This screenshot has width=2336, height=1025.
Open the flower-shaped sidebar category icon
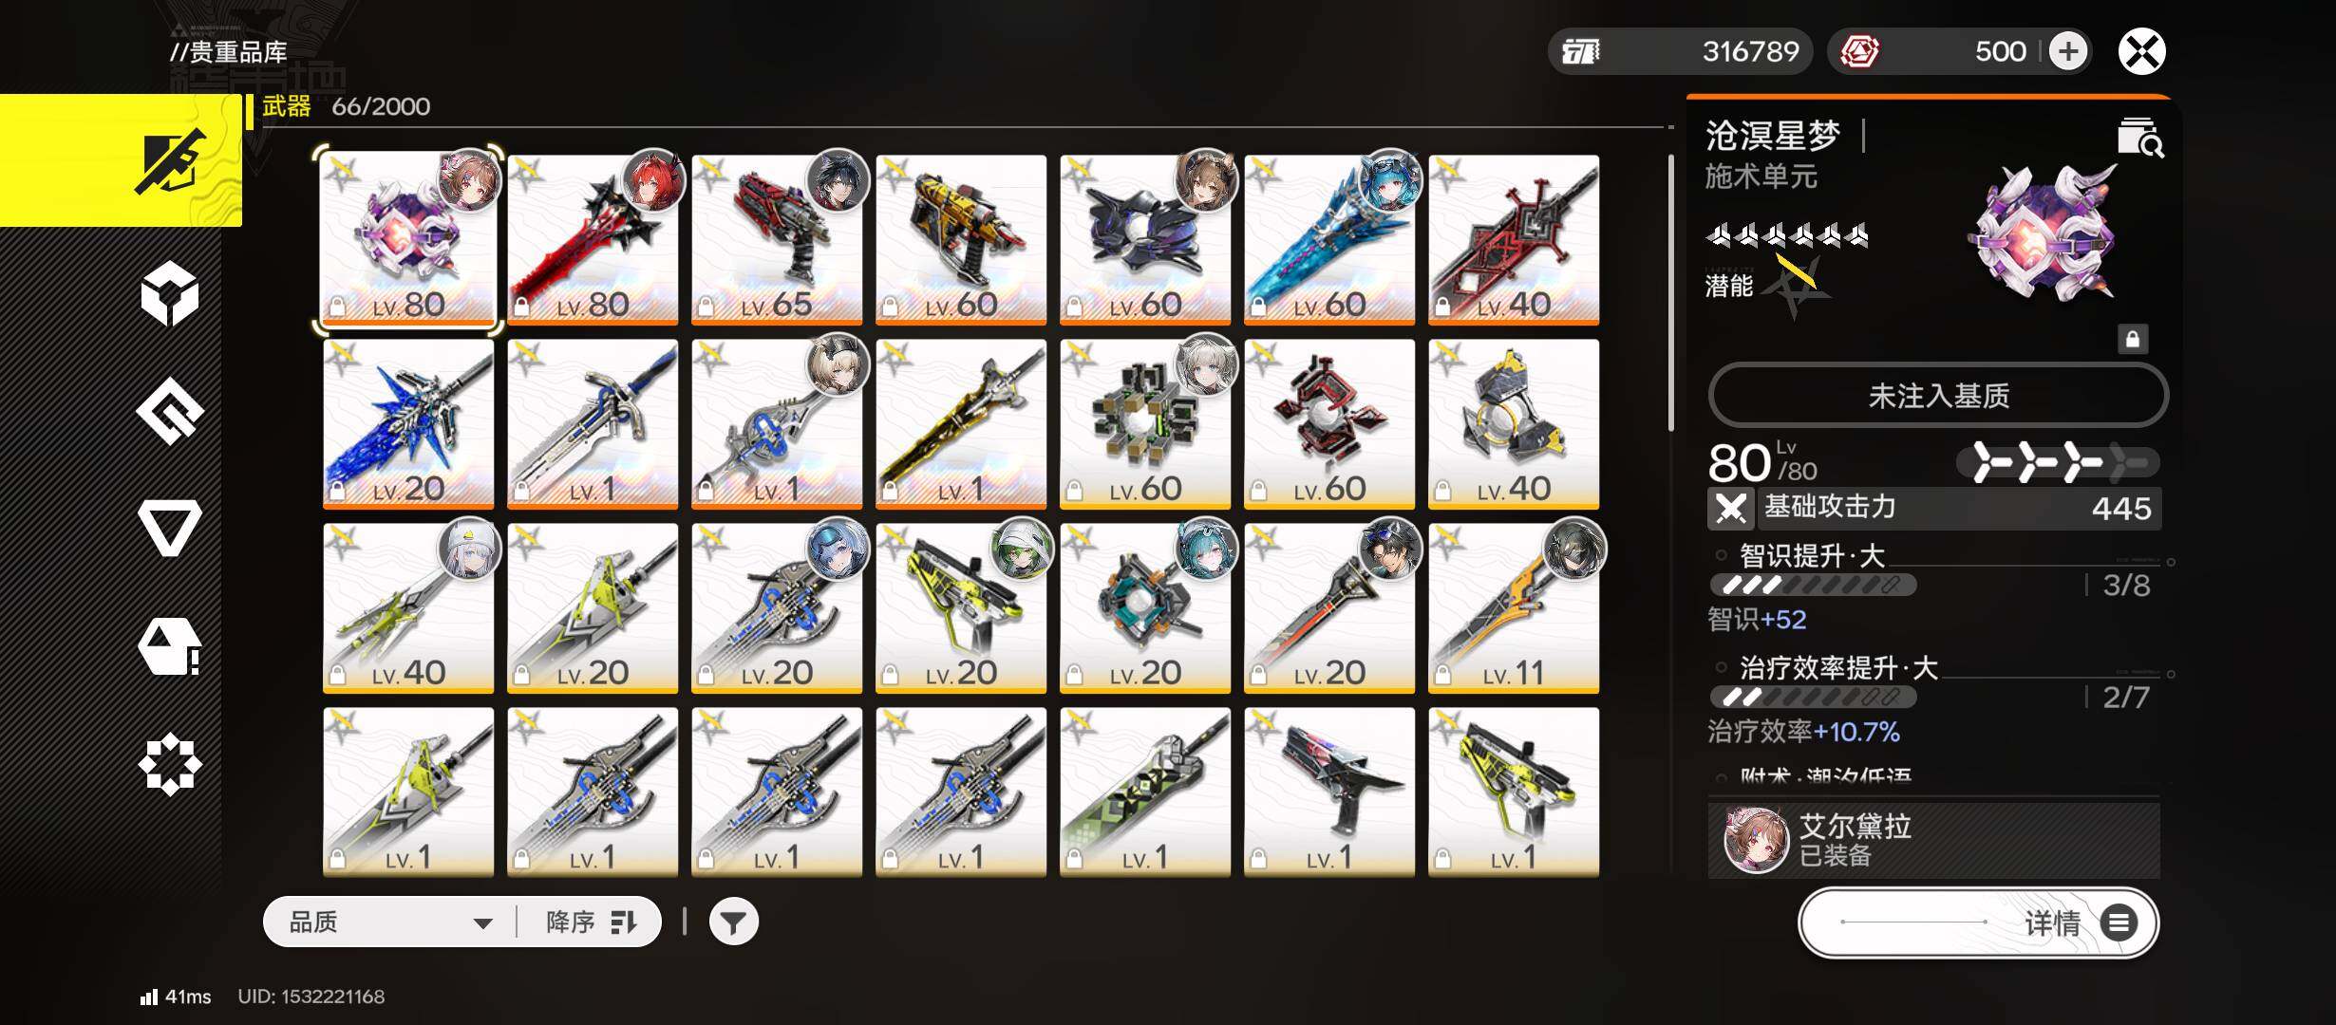(170, 764)
